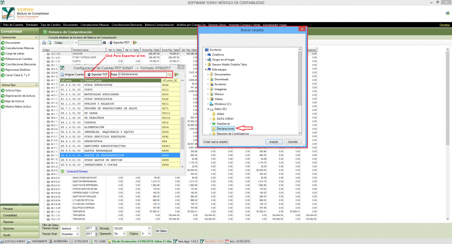
Task: Click the Este equipo computer icon
Action: tap(209, 69)
